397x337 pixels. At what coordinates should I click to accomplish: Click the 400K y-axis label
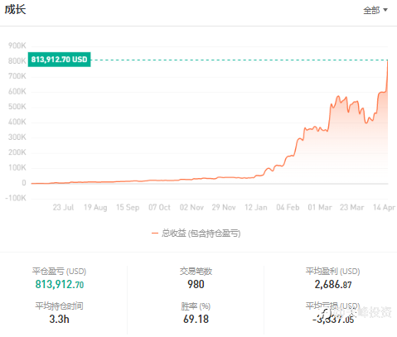(x=17, y=122)
